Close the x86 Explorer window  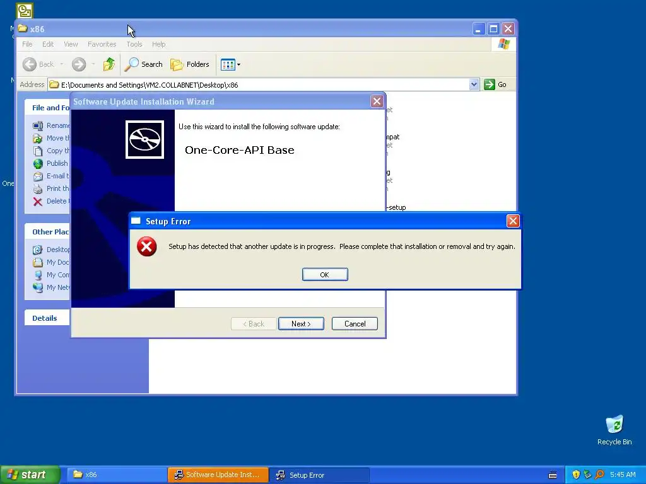coord(508,29)
